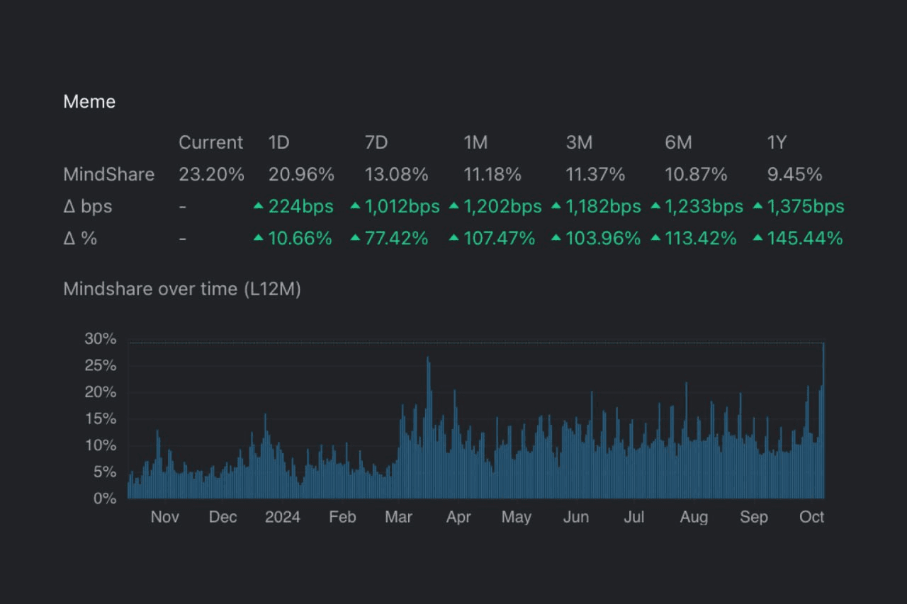Click the MindShare row label
Image resolution: width=907 pixels, height=604 pixels.
point(108,174)
